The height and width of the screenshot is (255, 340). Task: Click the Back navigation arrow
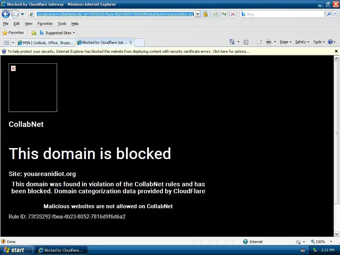pos(6,14)
